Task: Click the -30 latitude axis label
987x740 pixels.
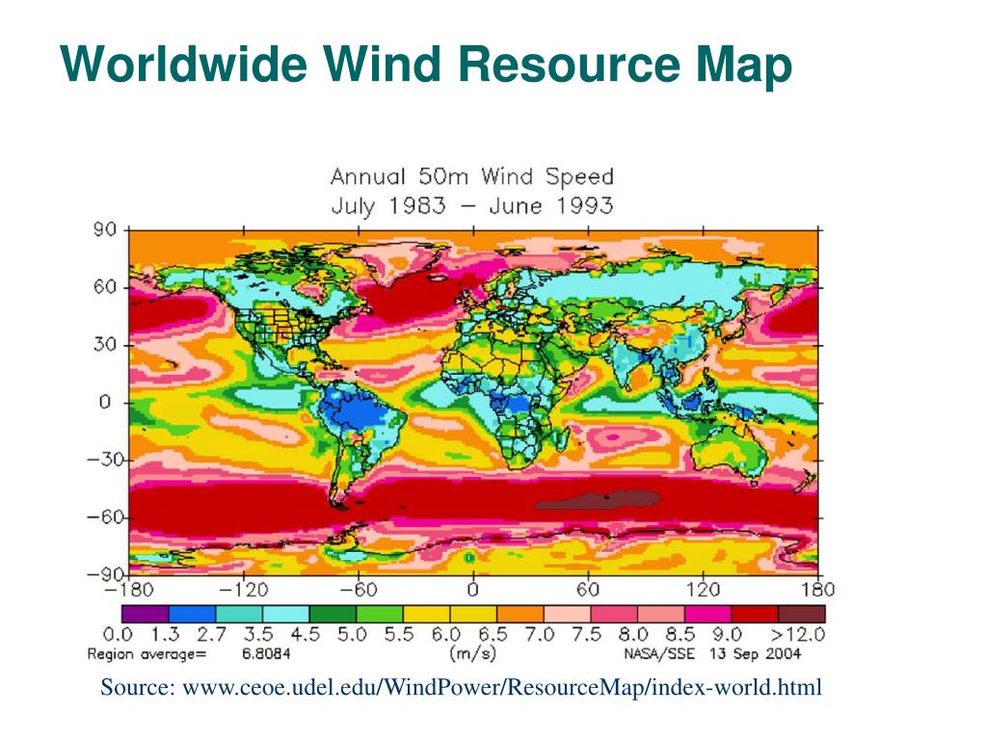Action: pyautogui.click(x=105, y=460)
